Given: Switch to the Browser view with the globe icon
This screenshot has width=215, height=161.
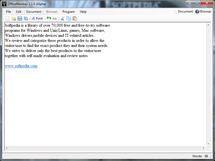Looking at the screenshot, I should (203, 11).
